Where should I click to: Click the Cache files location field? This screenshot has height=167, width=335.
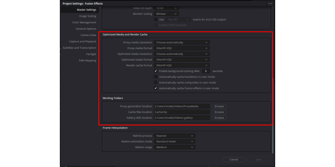coord(182,112)
